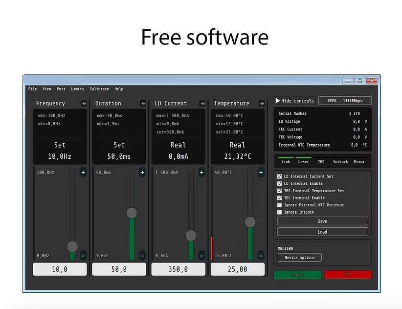The width and height of the screenshot is (402, 309).
Task: Enable Ignore External NTC Overheat
Action: coord(280,205)
